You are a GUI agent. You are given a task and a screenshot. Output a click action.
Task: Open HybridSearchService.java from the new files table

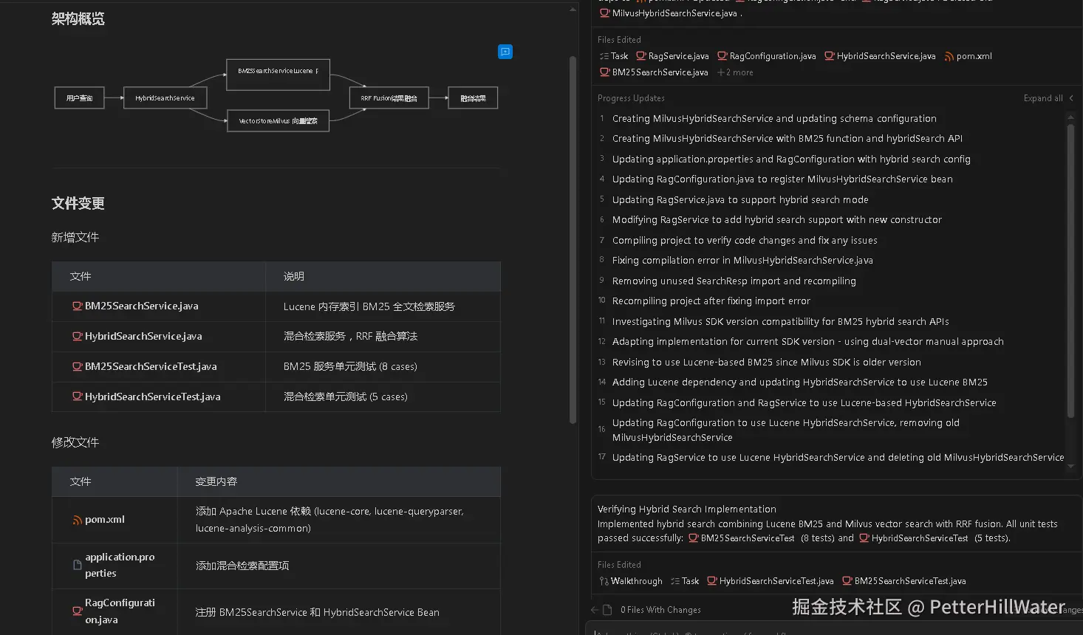click(x=143, y=336)
